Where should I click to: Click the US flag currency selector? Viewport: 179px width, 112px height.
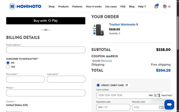[167, 6]
